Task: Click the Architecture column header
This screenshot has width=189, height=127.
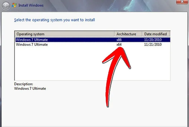Action: coord(128,34)
